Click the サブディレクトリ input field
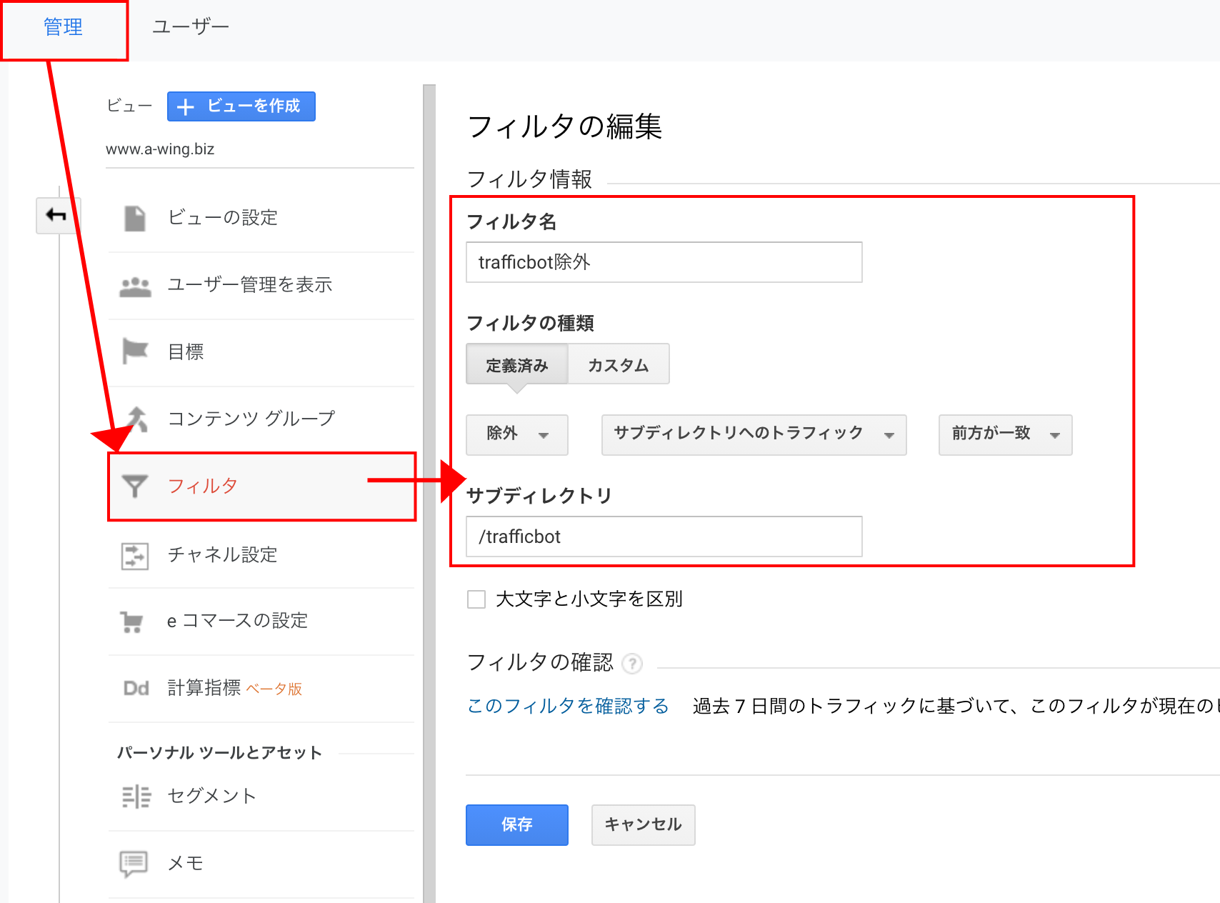This screenshot has height=903, width=1220. (664, 537)
